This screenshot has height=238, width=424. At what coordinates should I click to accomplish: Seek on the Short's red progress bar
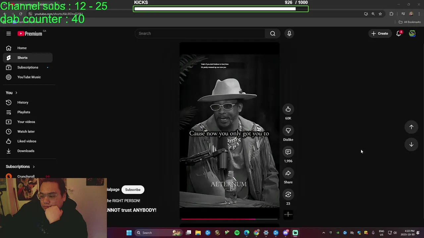tap(229, 218)
